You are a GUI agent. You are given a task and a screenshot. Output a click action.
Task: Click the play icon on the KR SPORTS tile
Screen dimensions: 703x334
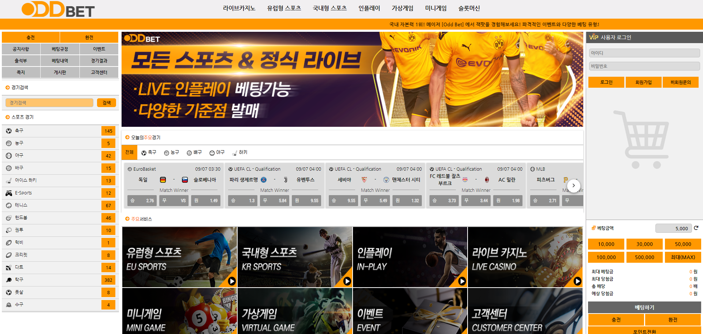(347, 281)
